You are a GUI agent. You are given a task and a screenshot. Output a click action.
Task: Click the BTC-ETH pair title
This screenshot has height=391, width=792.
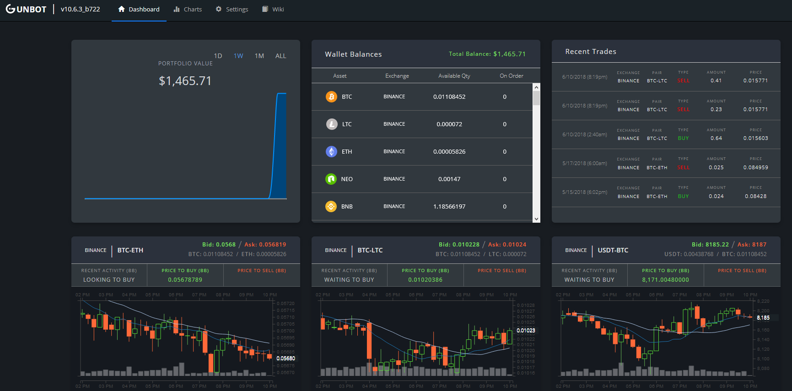pyautogui.click(x=130, y=250)
